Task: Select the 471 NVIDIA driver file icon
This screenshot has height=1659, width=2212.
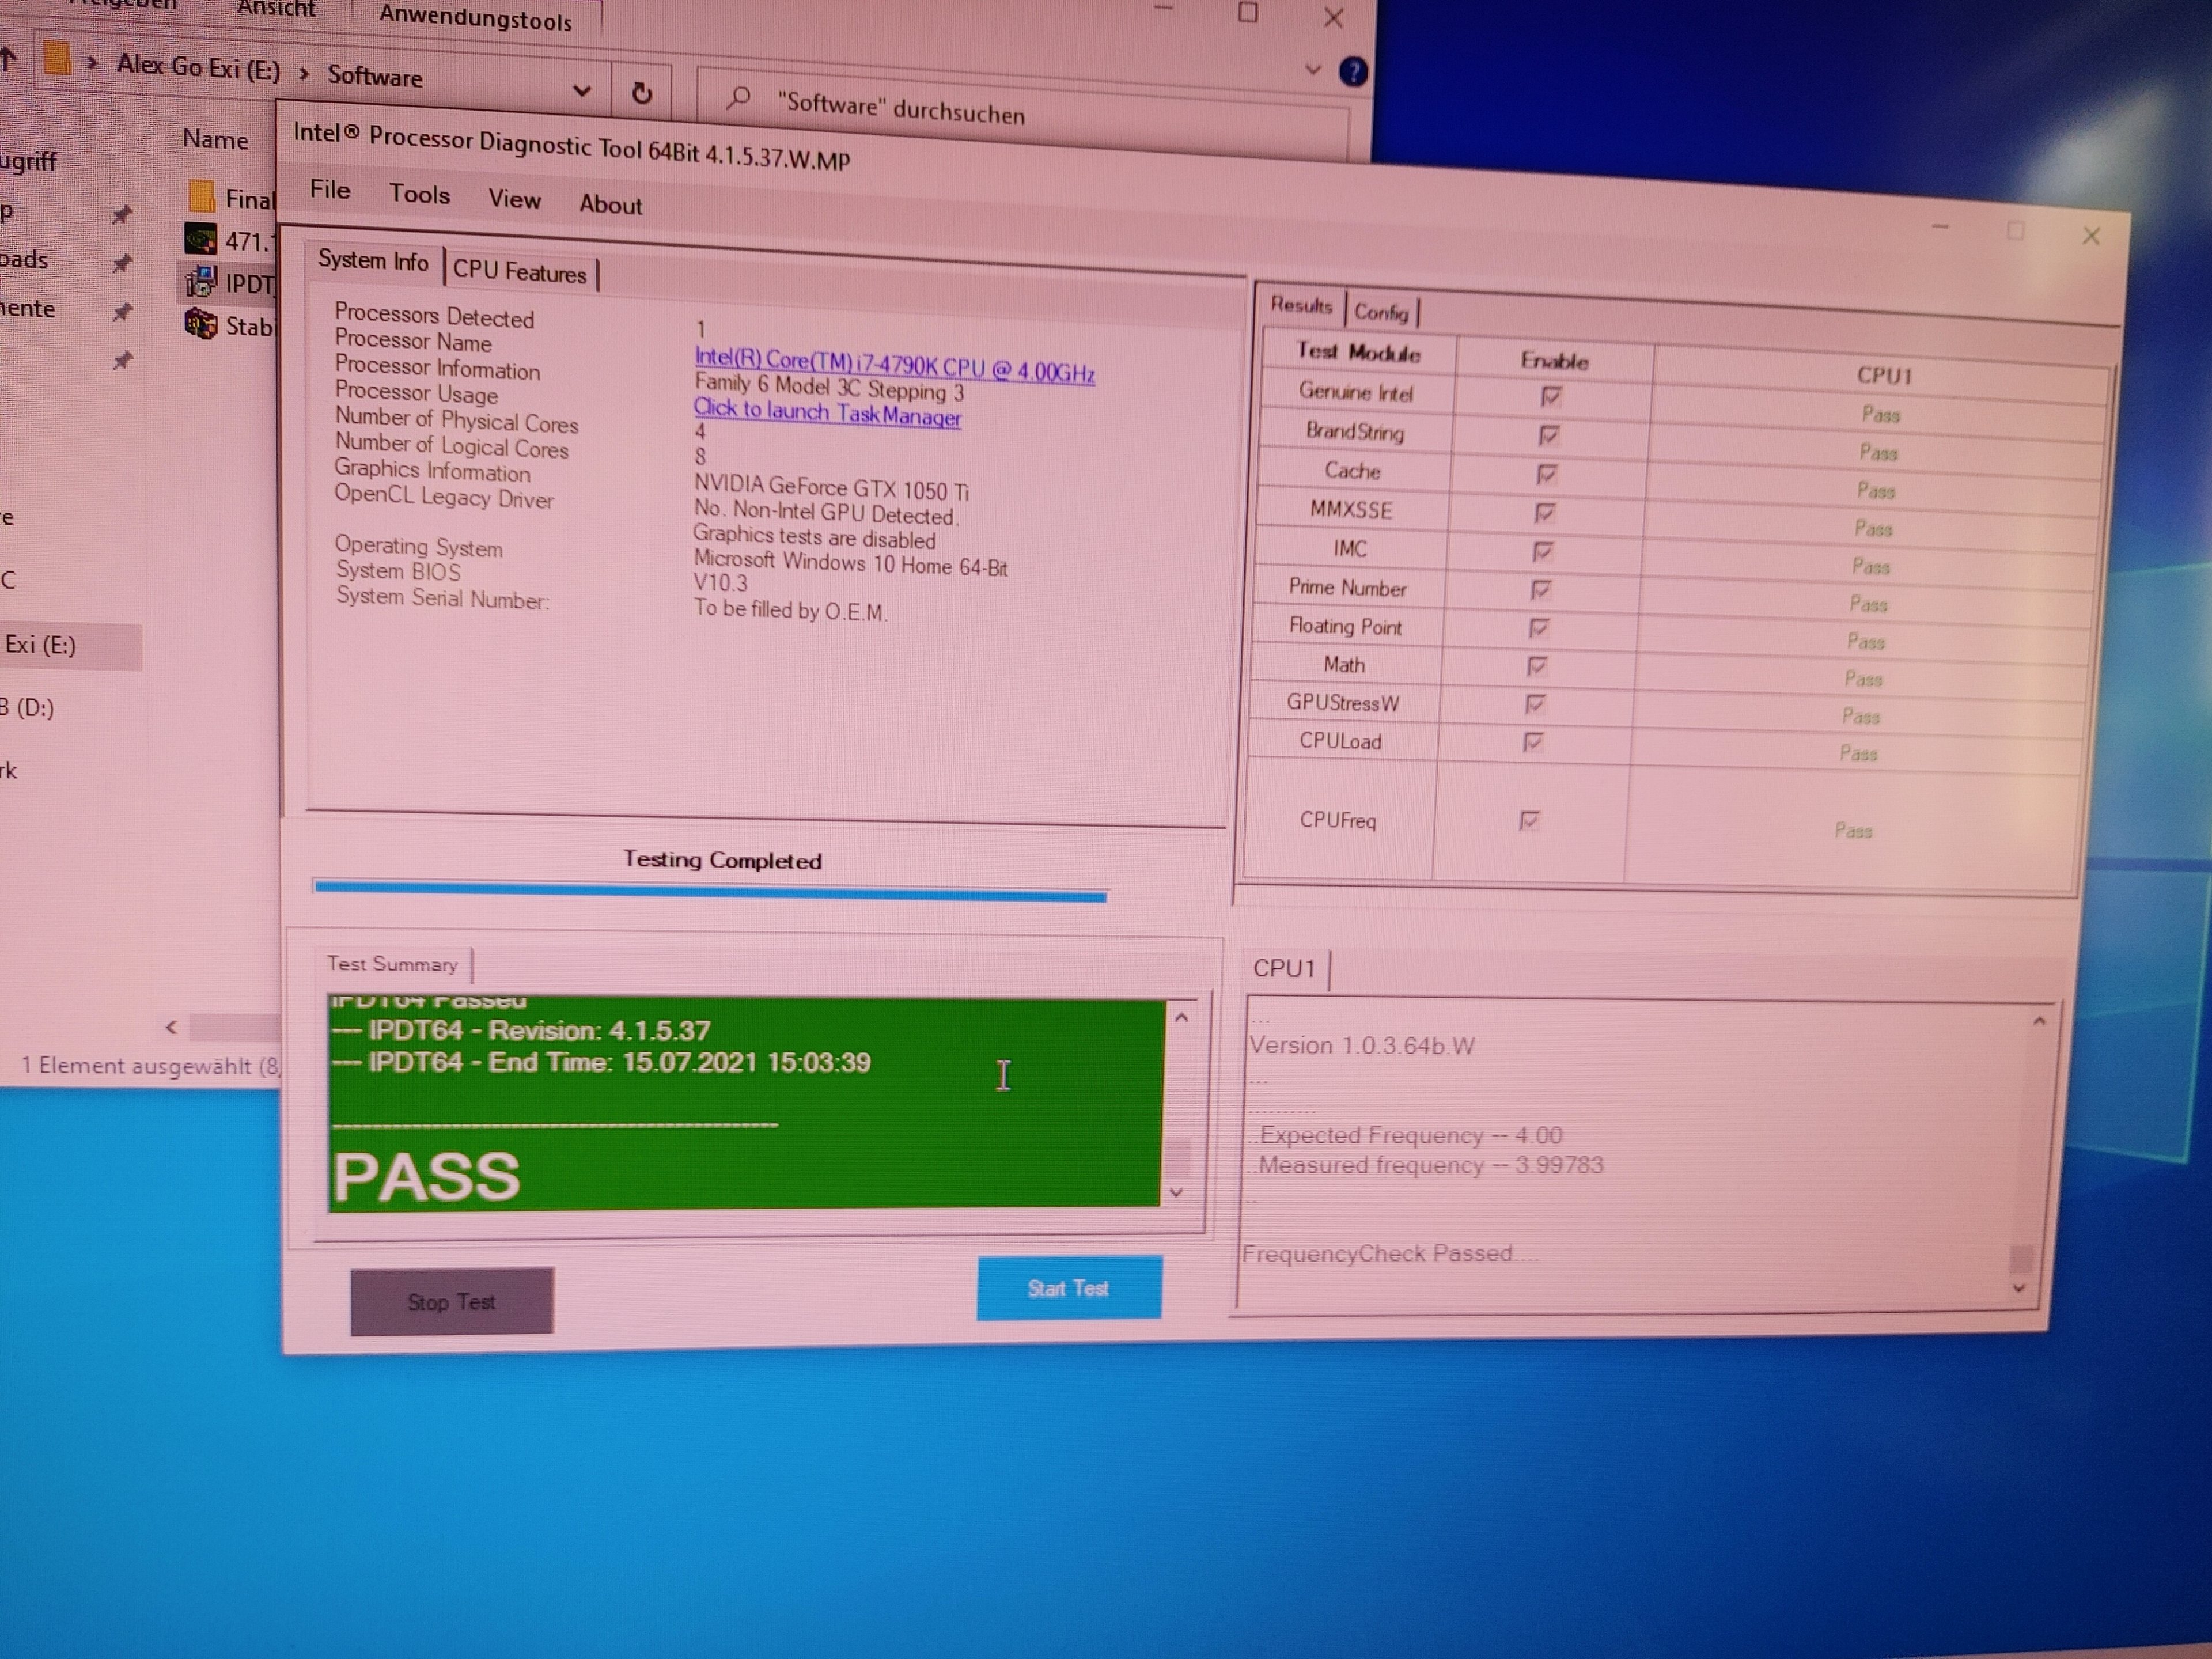Action: 201,239
